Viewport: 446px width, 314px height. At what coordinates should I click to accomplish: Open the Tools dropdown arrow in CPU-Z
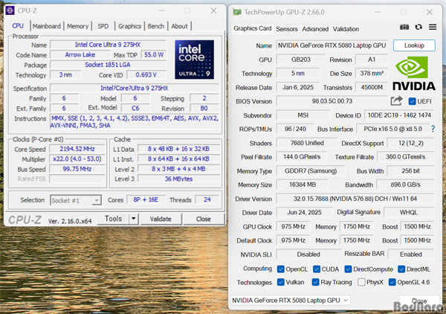133,219
